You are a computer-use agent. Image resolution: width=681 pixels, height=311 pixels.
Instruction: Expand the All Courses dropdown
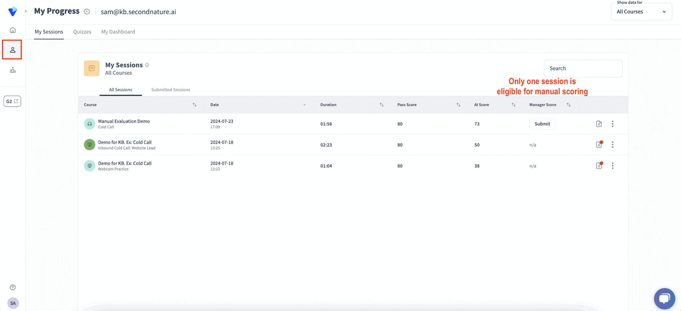[x=641, y=12]
